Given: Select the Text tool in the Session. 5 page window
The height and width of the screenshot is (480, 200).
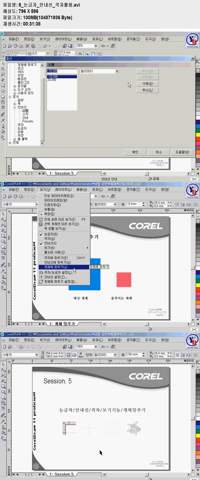Looking at the screenshot, I should coord(3,409).
